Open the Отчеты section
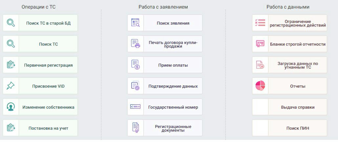The image size is (338, 151). tap(289, 86)
